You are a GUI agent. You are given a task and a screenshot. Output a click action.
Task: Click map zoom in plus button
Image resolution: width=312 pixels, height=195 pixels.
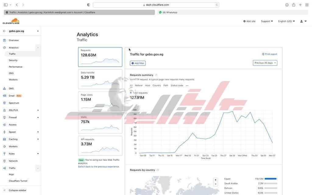(x=215, y=180)
